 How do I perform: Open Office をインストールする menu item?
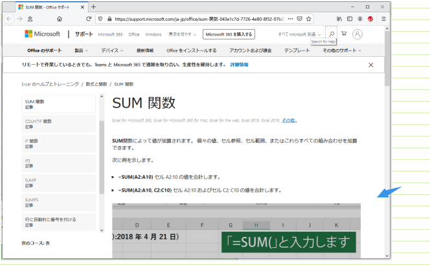[x=192, y=50]
